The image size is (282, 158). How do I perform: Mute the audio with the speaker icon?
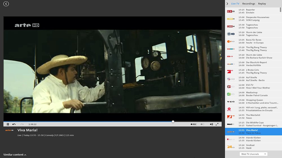(x=211, y=124)
